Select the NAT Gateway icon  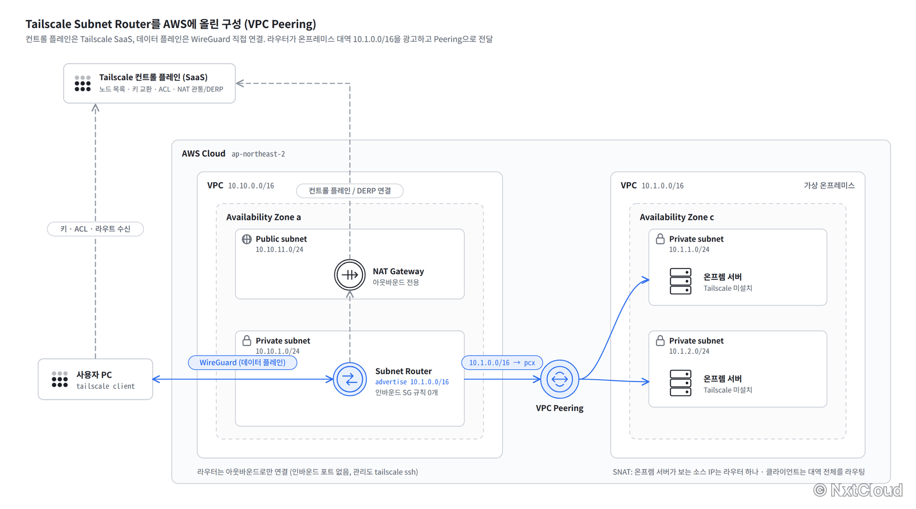coord(350,275)
